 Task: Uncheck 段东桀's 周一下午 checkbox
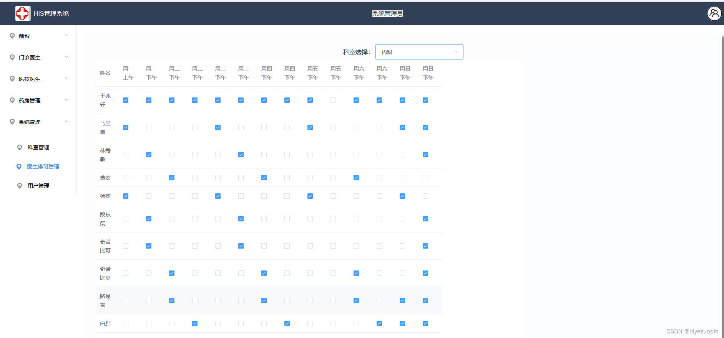tap(149, 219)
